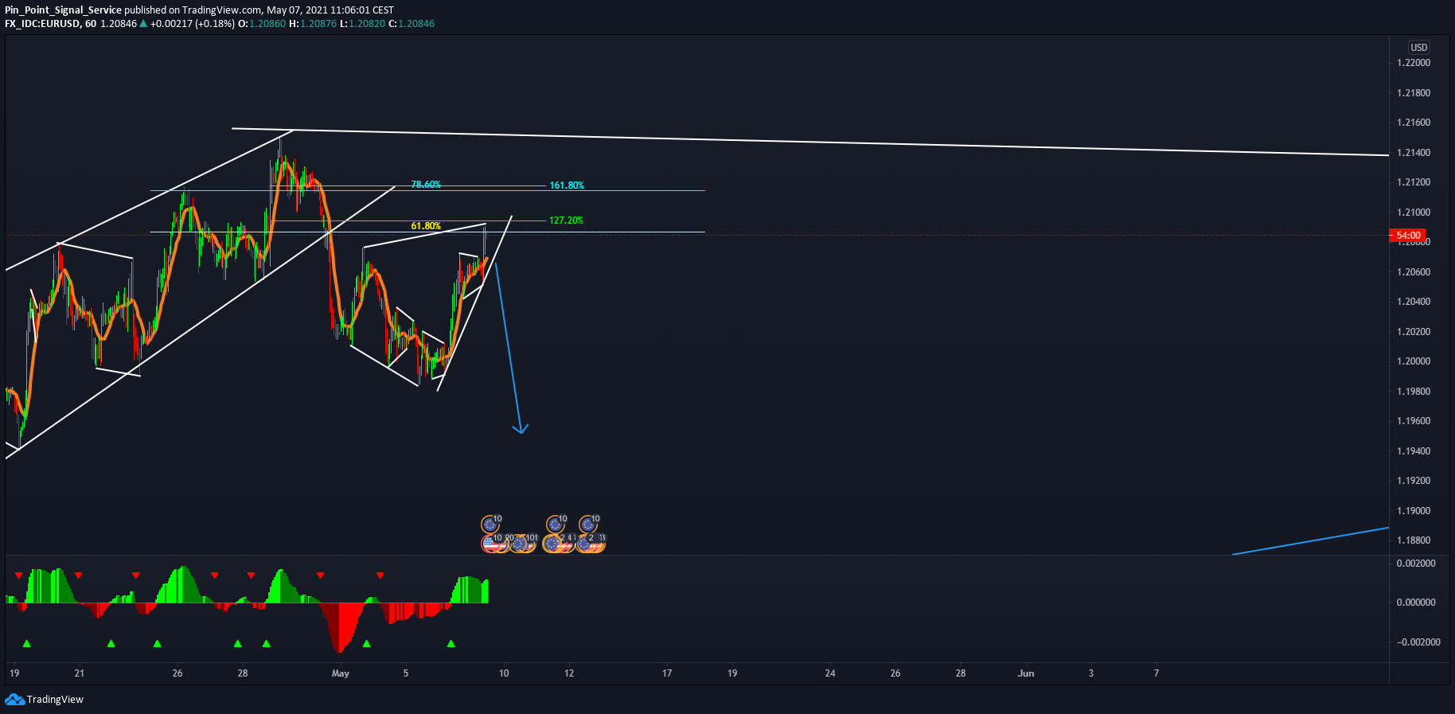This screenshot has height=714, width=1455.
Task: Click the Pin_Point_Signal_Service author name
Action: [63, 10]
